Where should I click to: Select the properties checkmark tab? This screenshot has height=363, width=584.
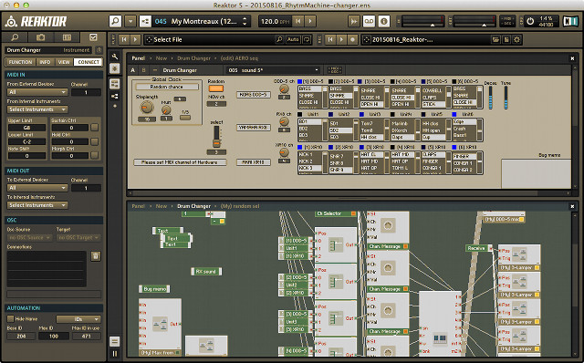pyautogui.click(x=93, y=37)
